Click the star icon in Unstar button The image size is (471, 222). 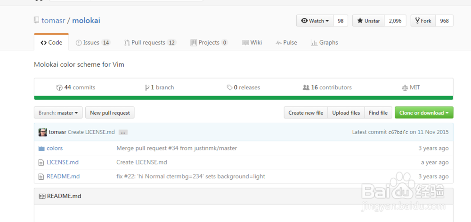click(360, 21)
